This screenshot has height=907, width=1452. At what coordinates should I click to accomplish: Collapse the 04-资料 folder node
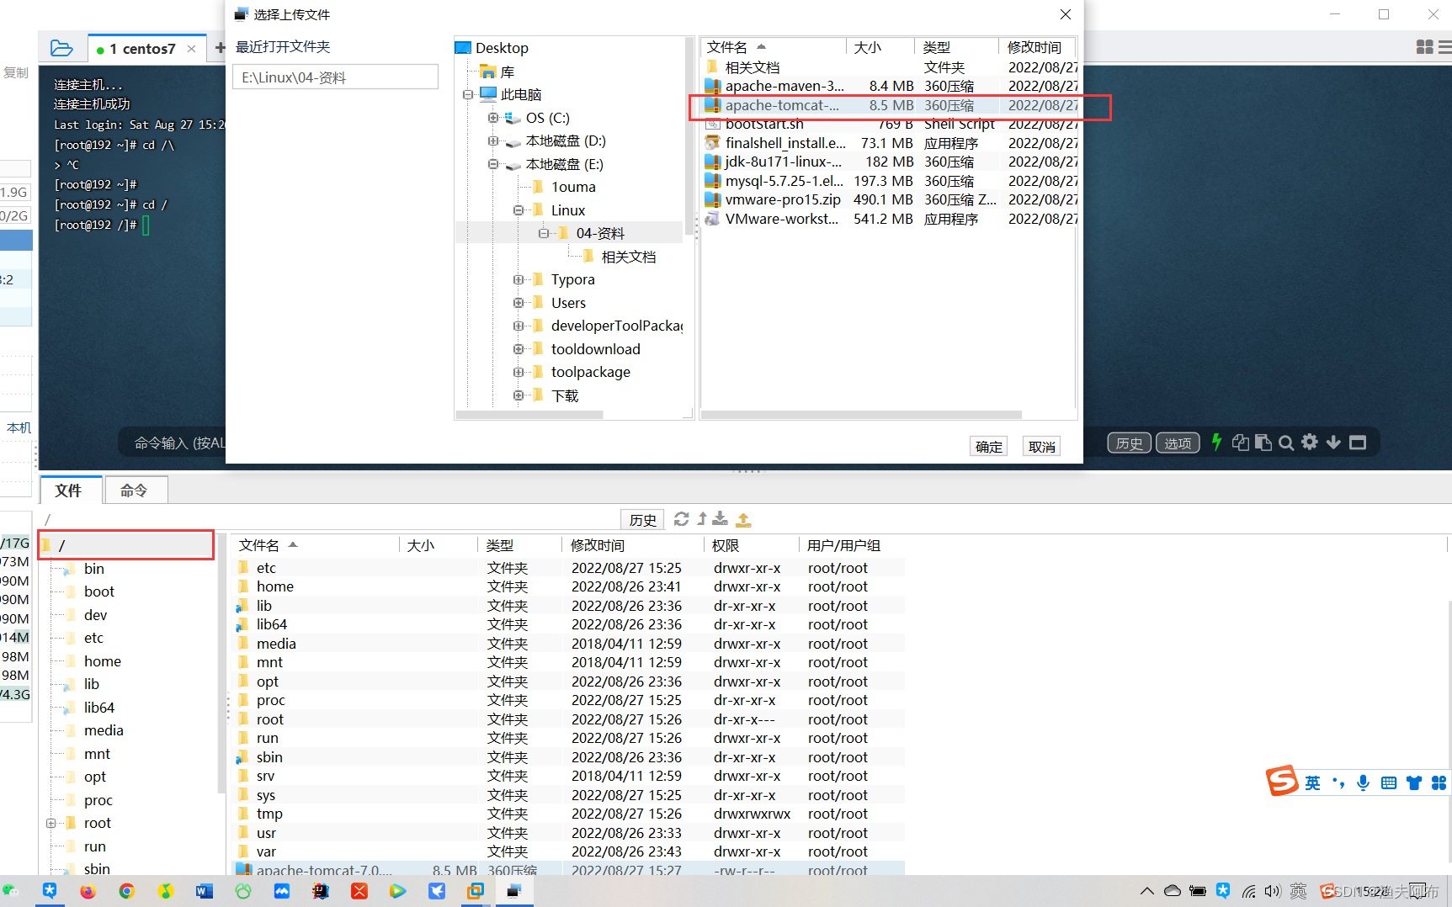pyautogui.click(x=544, y=233)
